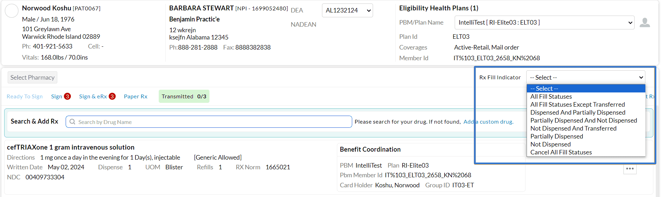Open the DEA number dropdown
Viewport: 661px width, 197px height.
(347, 10)
